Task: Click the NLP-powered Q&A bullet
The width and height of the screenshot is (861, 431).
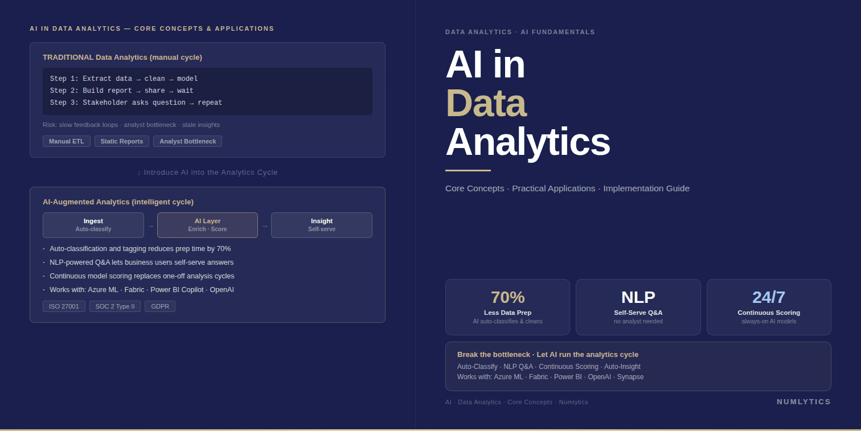Action: click(x=141, y=262)
